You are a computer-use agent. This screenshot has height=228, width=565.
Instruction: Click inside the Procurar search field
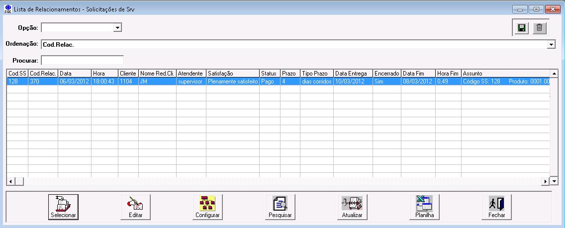pyautogui.click(x=82, y=60)
